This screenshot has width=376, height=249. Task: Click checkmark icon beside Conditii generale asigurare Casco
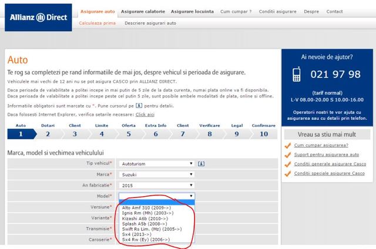(x=287, y=164)
